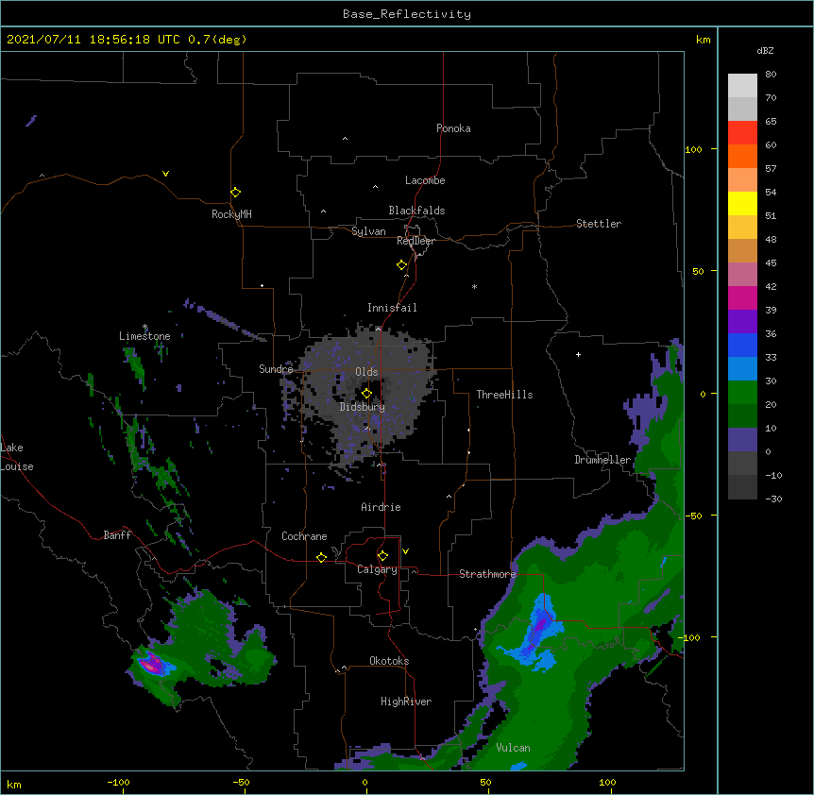
Task: Select the yellow diamond marker south of RedDeer
Action: (x=401, y=264)
